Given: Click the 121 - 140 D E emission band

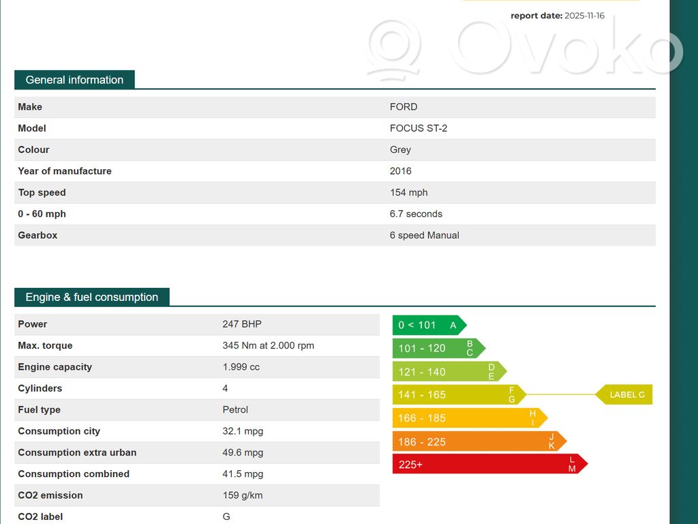Looking at the screenshot, I should (x=449, y=372).
